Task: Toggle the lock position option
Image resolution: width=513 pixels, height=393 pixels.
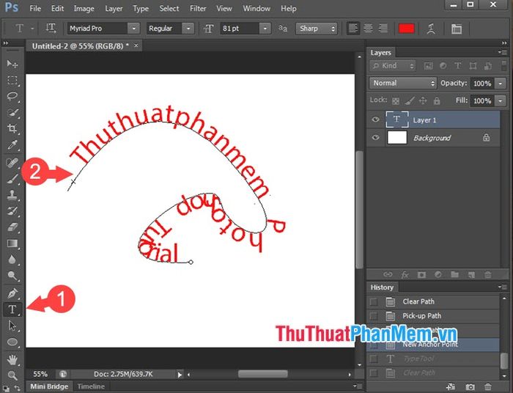Action: click(423, 100)
